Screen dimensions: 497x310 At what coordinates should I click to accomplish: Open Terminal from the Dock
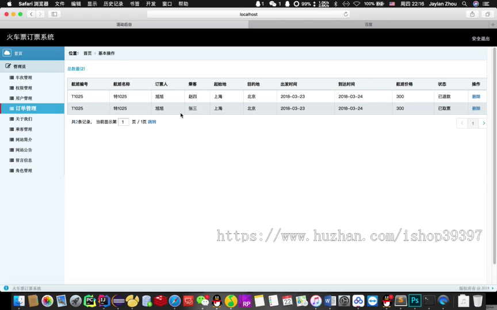pos(429,301)
